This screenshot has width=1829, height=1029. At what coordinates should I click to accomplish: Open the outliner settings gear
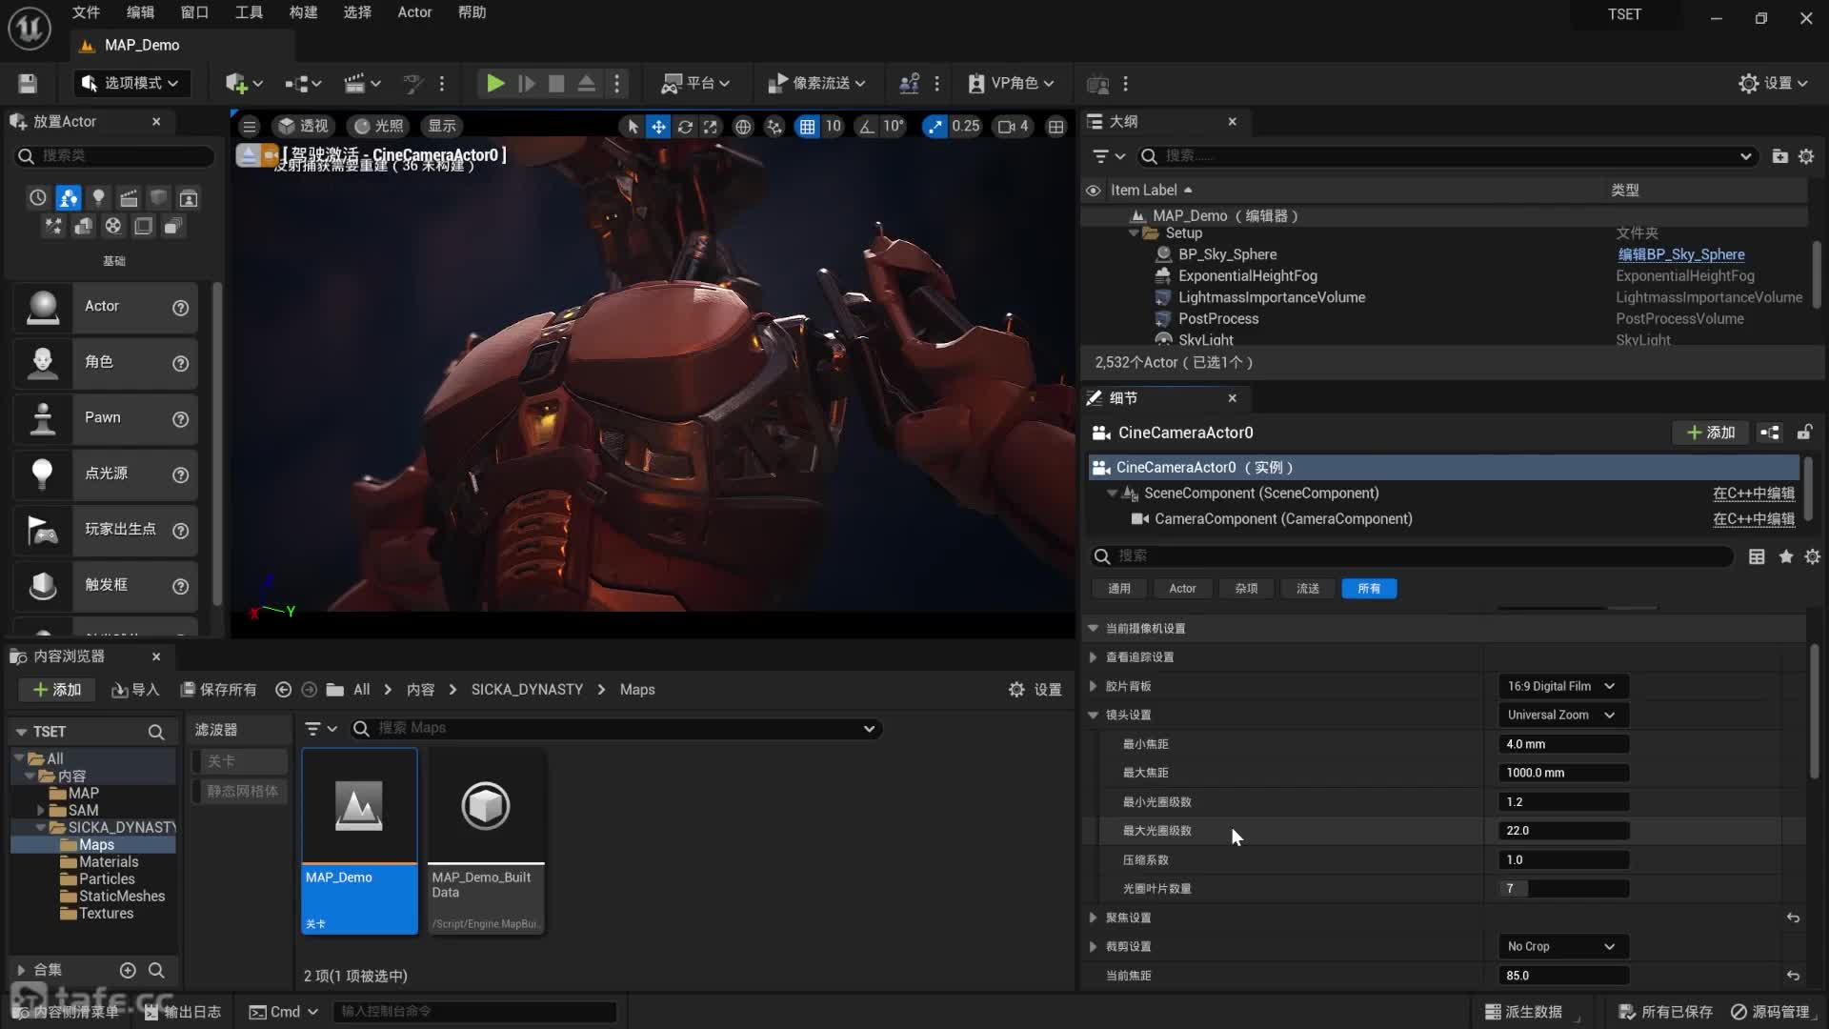1806,156
